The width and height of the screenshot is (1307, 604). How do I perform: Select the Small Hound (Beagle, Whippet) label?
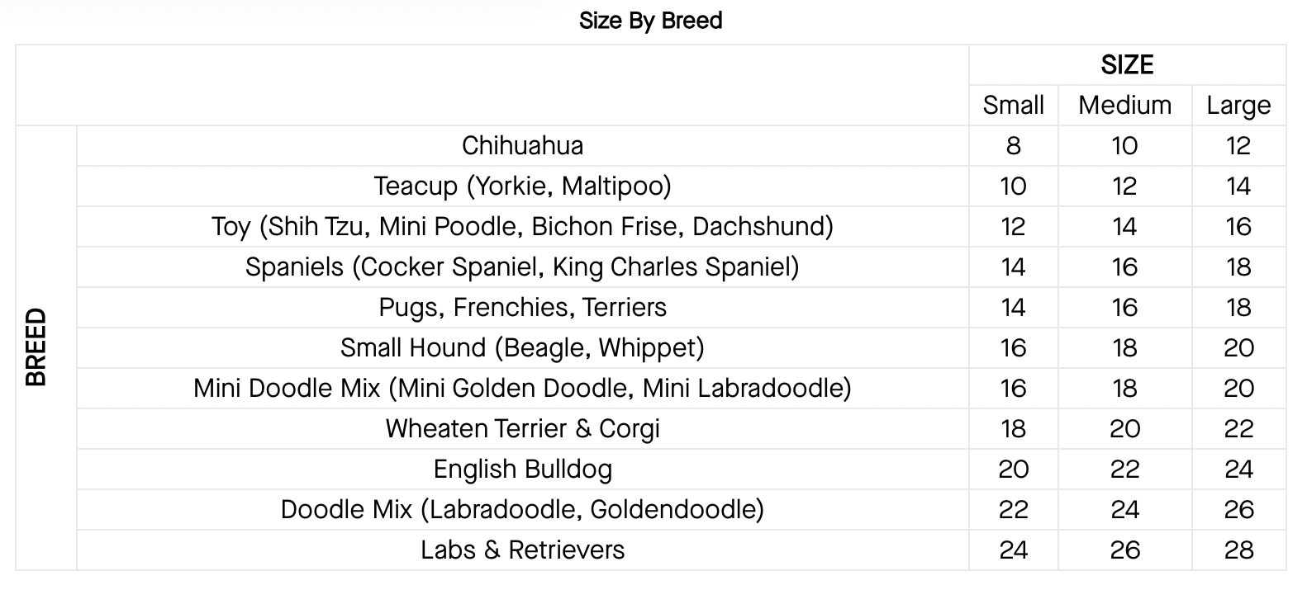522,348
